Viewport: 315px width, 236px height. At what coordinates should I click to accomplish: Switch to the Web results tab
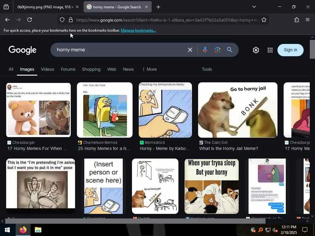click(112, 69)
